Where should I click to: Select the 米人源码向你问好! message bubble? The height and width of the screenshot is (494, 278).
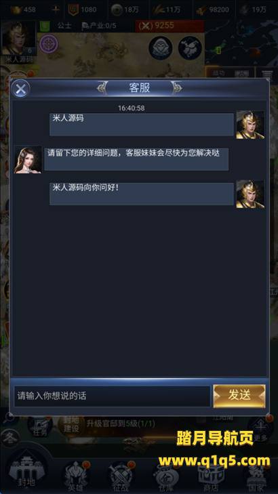[142, 194]
